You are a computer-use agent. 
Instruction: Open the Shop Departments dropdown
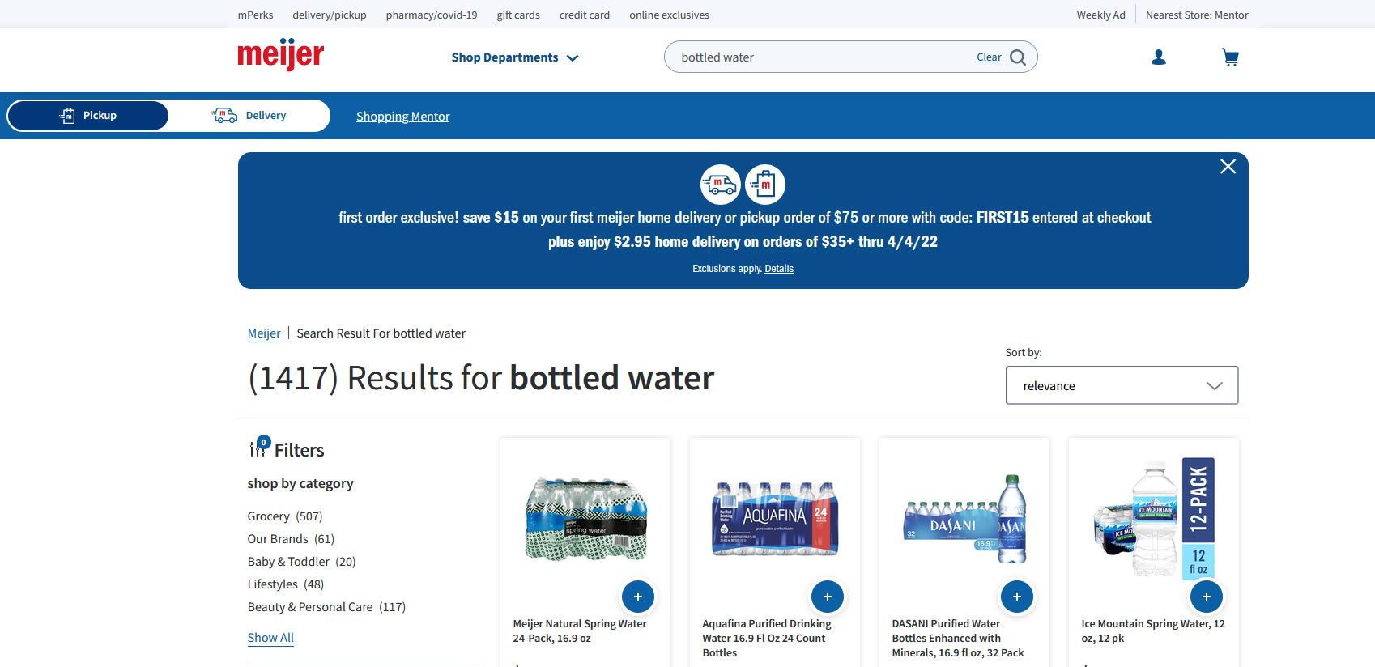(x=515, y=57)
